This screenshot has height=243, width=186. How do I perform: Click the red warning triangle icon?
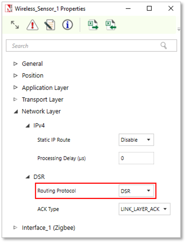pos(32,25)
